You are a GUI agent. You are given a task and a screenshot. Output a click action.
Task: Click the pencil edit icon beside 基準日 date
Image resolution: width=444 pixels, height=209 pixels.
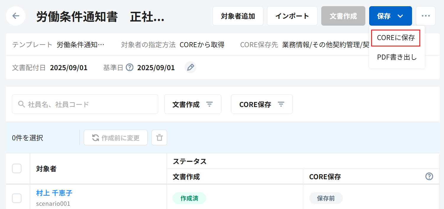pyautogui.click(x=190, y=68)
